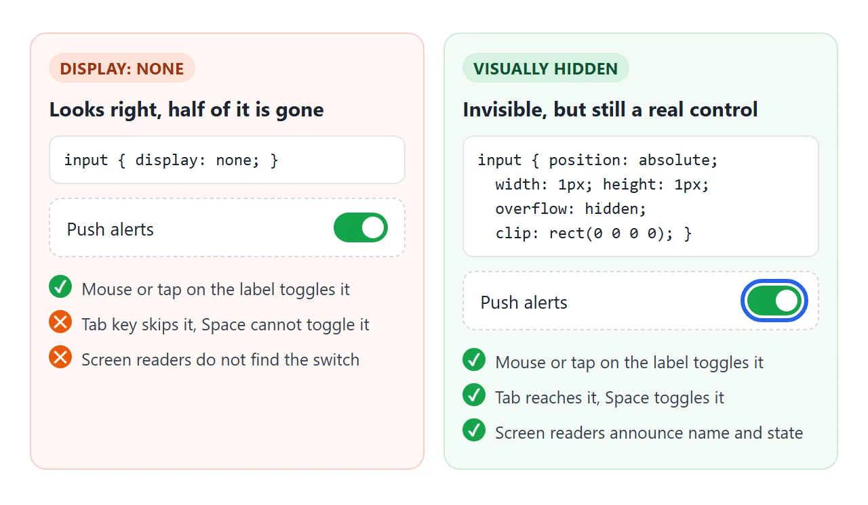The height and width of the screenshot is (505, 868).
Task: Click the 'Push alerts' label in the right card
Action: click(524, 303)
